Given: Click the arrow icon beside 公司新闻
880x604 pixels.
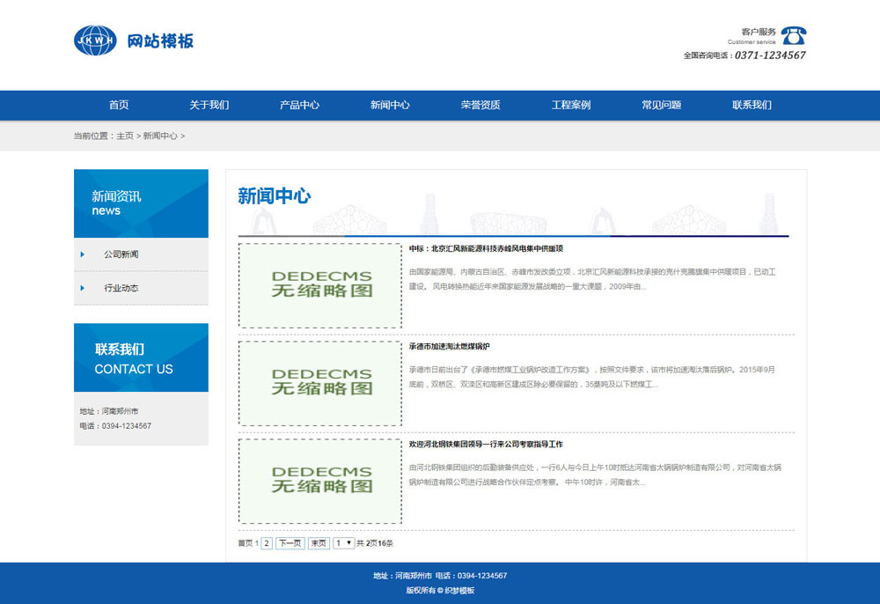Looking at the screenshot, I should pyautogui.click(x=81, y=254).
